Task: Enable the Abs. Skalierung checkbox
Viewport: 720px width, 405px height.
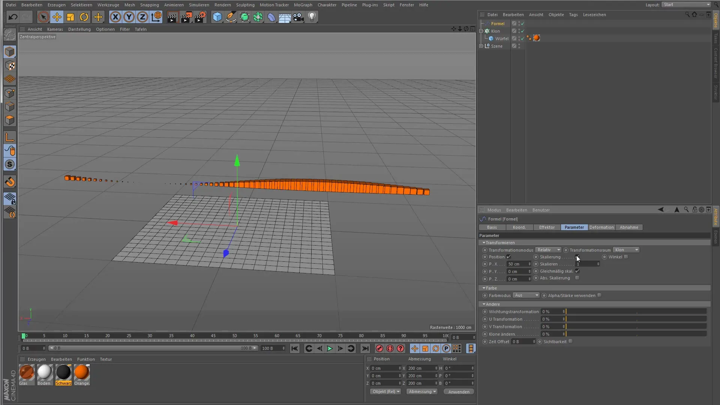Action: 577,278
